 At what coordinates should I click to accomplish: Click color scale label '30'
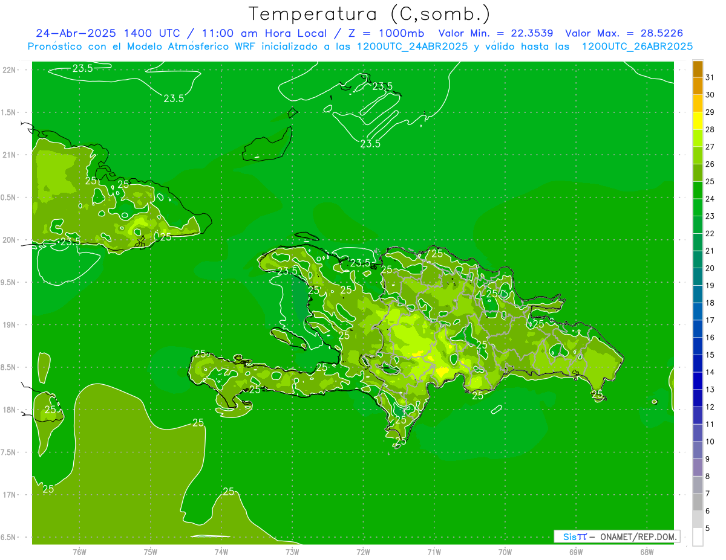[x=710, y=95]
